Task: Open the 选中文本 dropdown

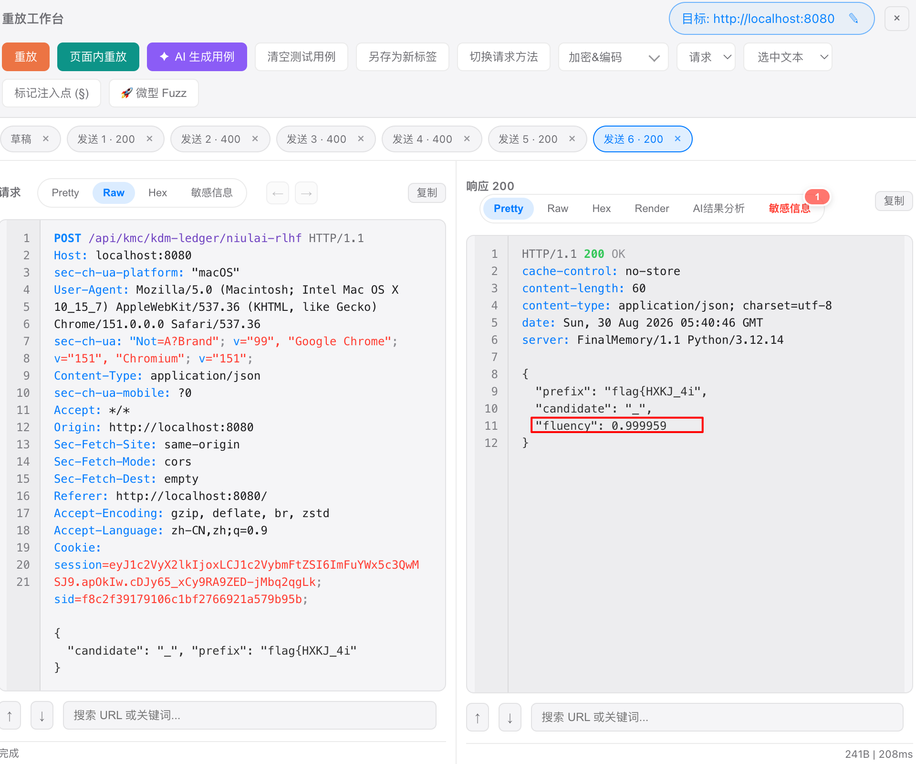Action: (788, 57)
